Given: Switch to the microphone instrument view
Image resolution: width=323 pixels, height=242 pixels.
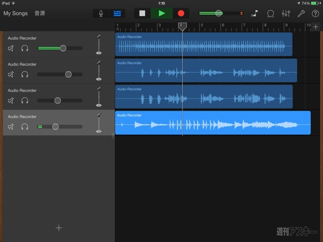Looking at the screenshot, I should coord(101,13).
